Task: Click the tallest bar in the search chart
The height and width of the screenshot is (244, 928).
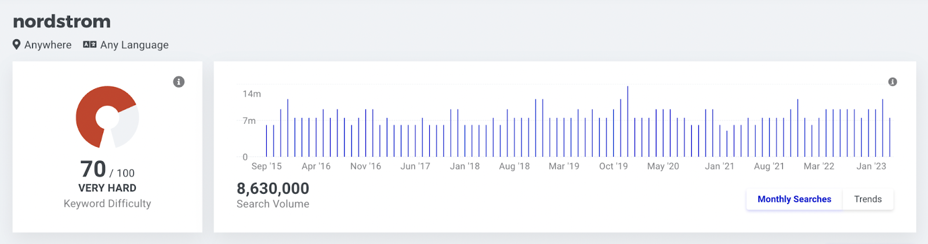Action: tap(628, 121)
